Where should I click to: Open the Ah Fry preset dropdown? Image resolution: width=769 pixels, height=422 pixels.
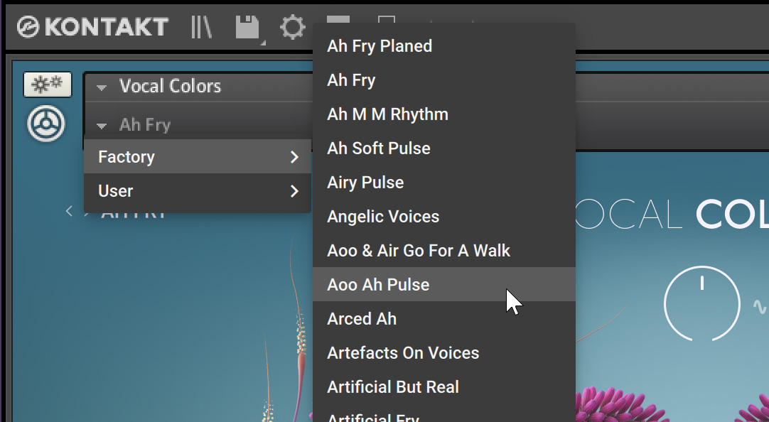click(102, 126)
